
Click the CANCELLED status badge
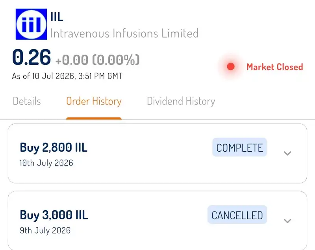click(x=237, y=215)
